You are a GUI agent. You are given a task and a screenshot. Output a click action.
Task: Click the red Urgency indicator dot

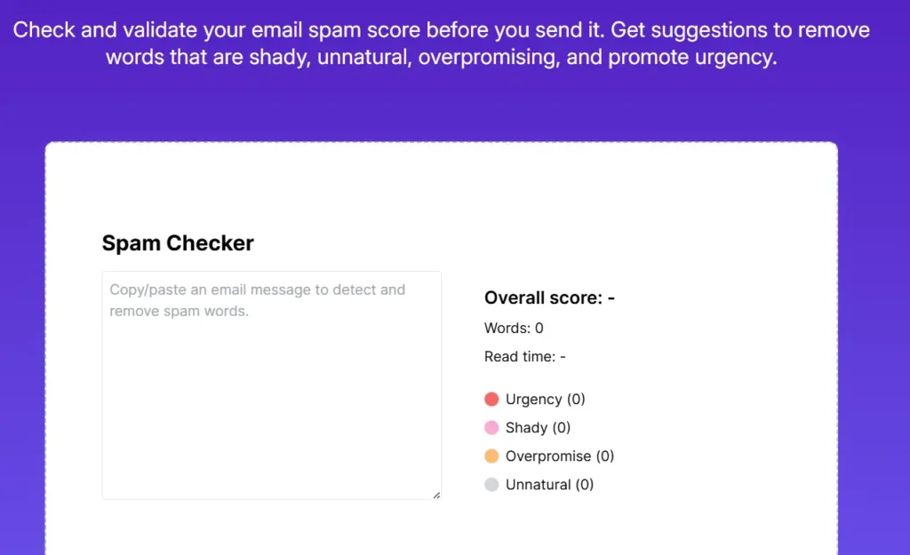[491, 399]
